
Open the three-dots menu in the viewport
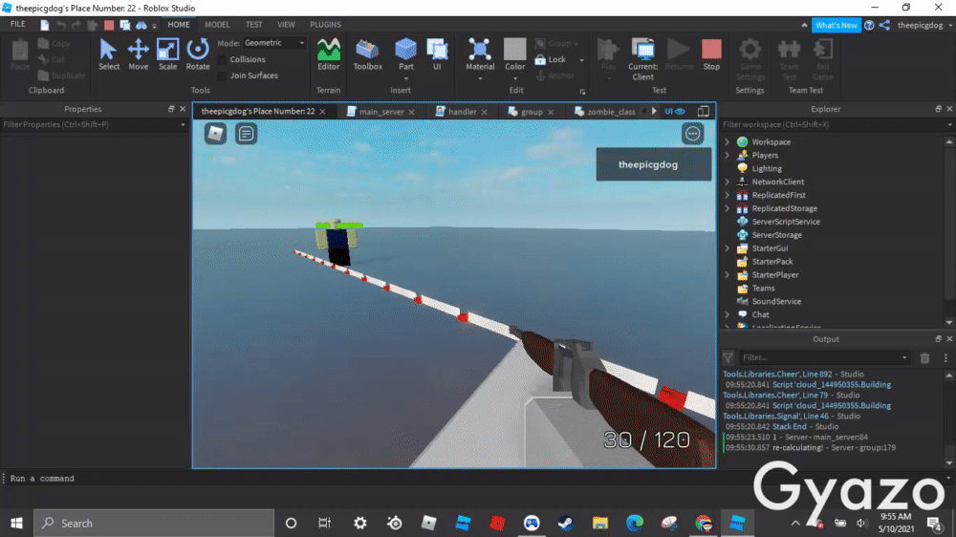[x=692, y=134]
